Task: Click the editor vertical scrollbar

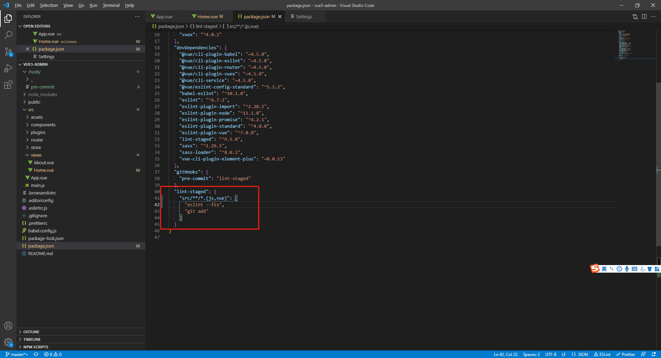Action: tap(658, 164)
